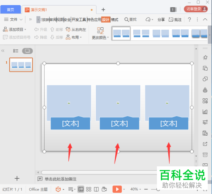The image size is (212, 194).
Task: Toggle 从右向左 direction
Action: pyautogui.click(x=76, y=29)
